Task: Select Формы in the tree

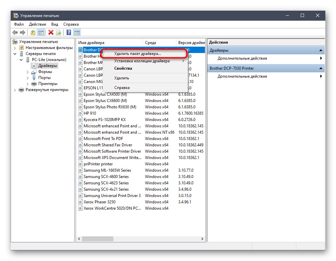Action: click(x=45, y=72)
